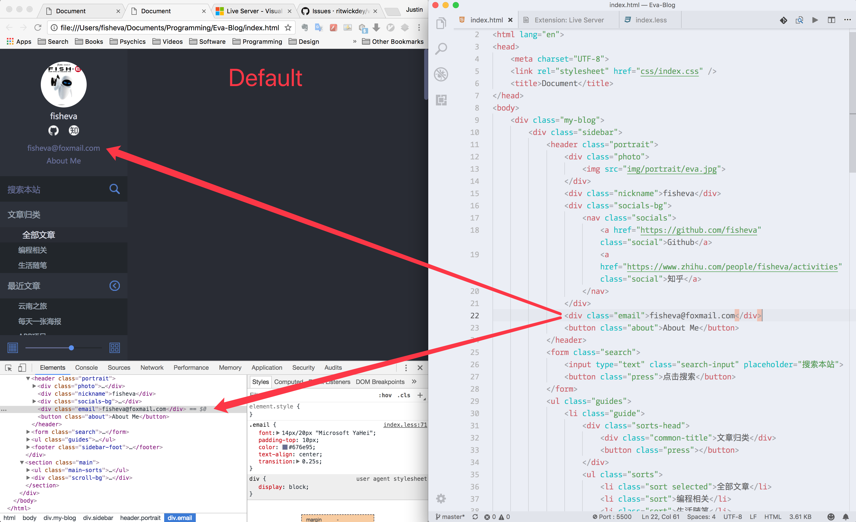Open the Network tab in DevTools
The height and width of the screenshot is (522, 856).
(x=152, y=367)
